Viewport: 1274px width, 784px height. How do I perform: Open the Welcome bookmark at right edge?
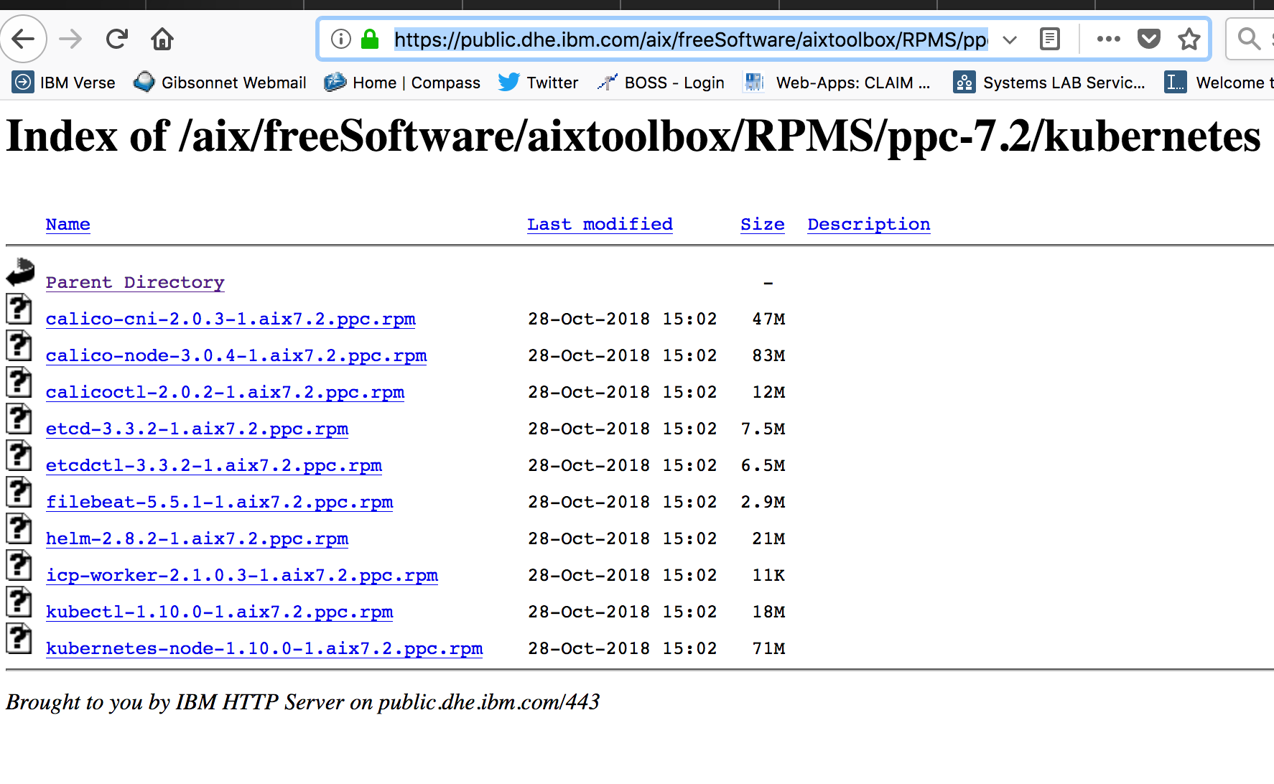[x=1219, y=83]
